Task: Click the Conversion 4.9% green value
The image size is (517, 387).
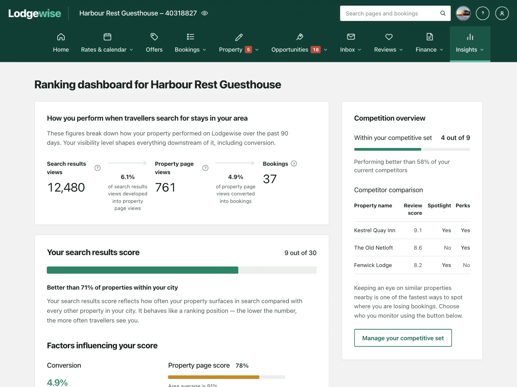Action: (x=57, y=382)
